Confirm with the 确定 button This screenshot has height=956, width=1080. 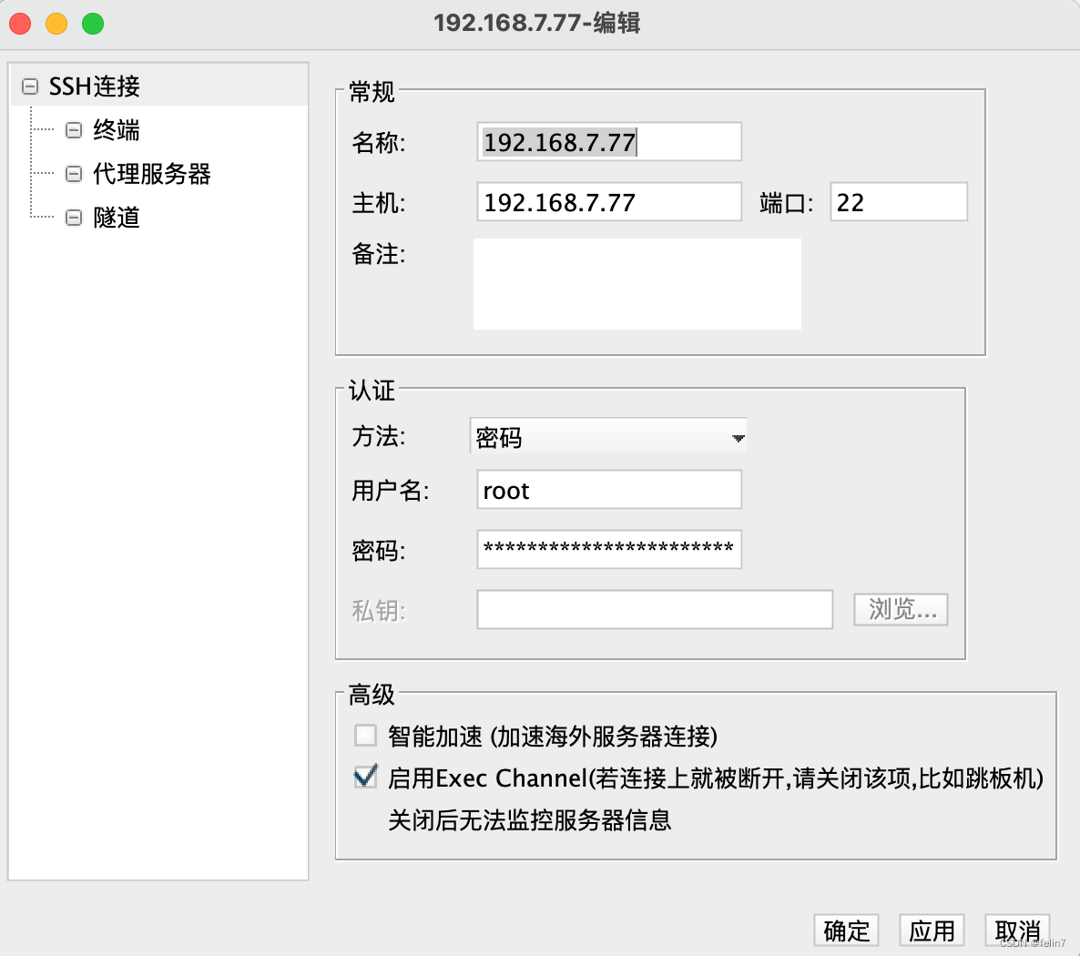coord(847,931)
